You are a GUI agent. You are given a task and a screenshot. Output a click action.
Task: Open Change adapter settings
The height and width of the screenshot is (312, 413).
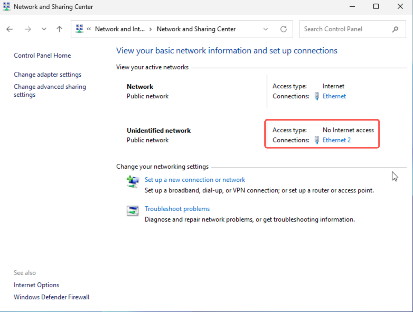tap(48, 75)
